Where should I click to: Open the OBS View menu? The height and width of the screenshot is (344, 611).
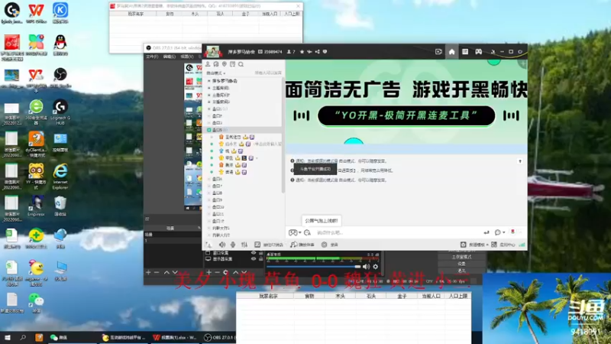point(187,57)
